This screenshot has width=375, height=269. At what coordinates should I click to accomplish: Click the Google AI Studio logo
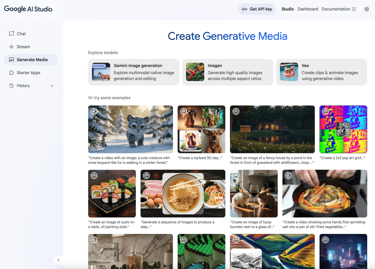click(x=28, y=9)
